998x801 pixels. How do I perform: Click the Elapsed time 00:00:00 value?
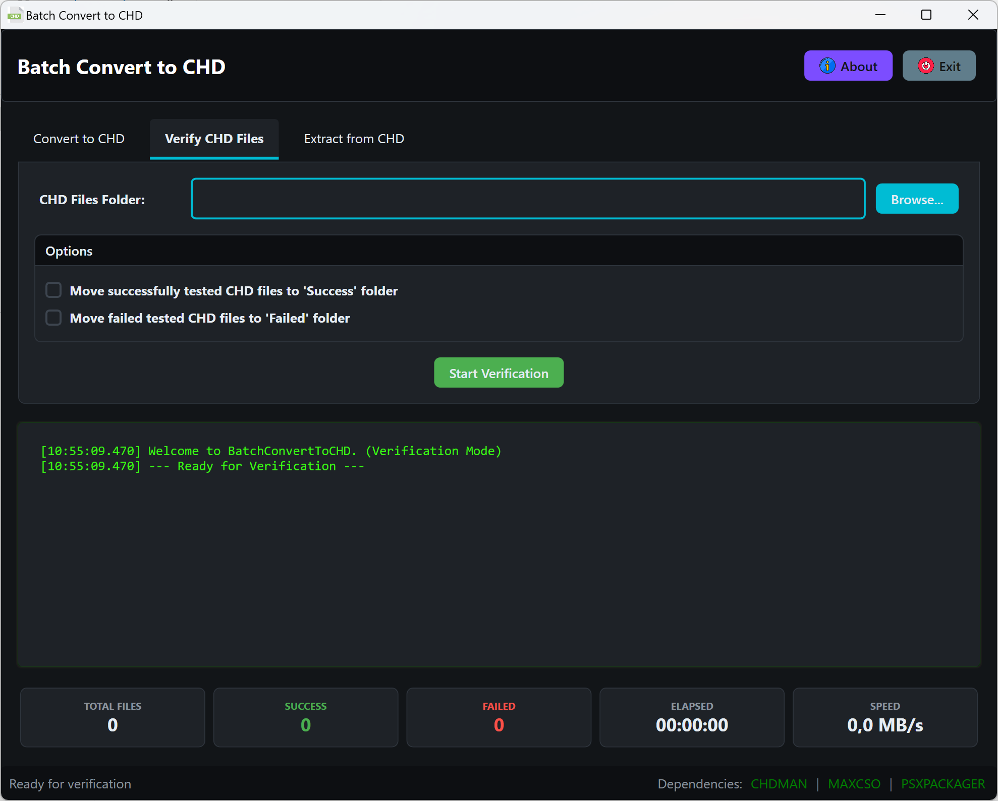pyautogui.click(x=692, y=725)
